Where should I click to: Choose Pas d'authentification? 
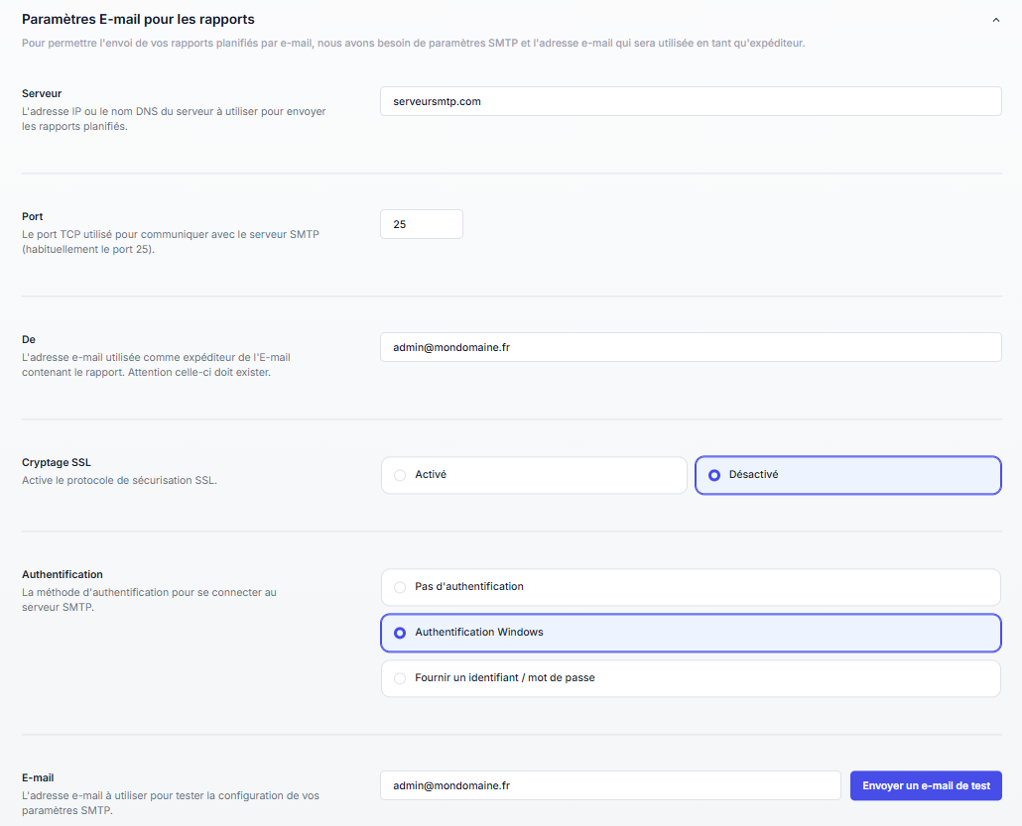point(690,587)
